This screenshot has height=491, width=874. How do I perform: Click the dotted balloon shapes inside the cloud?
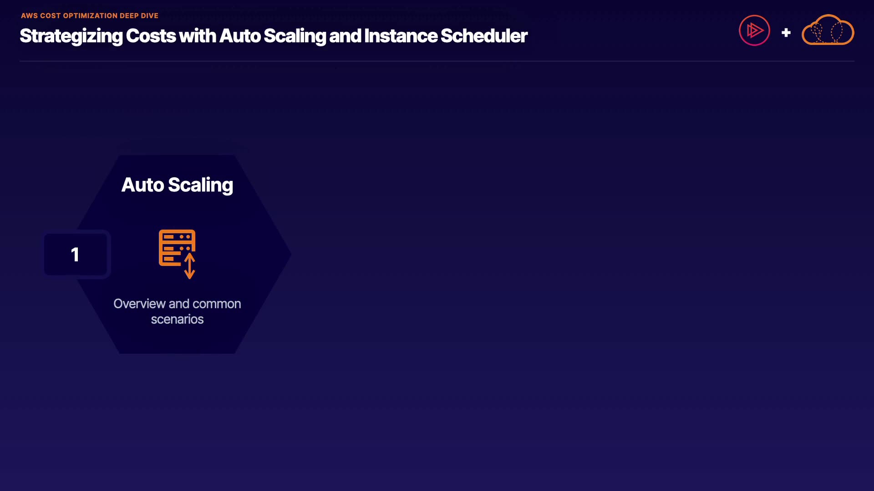click(x=826, y=32)
